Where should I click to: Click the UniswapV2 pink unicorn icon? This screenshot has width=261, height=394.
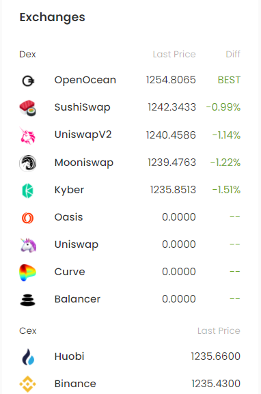point(27,136)
